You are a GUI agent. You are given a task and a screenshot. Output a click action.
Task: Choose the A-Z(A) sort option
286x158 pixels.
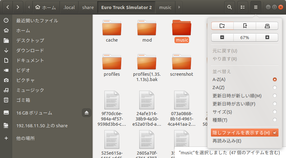pyautogui.click(x=245, y=79)
